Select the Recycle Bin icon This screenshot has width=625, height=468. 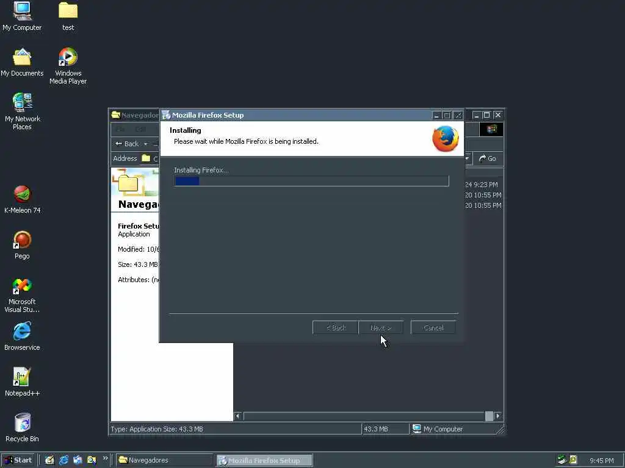click(x=23, y=428)
